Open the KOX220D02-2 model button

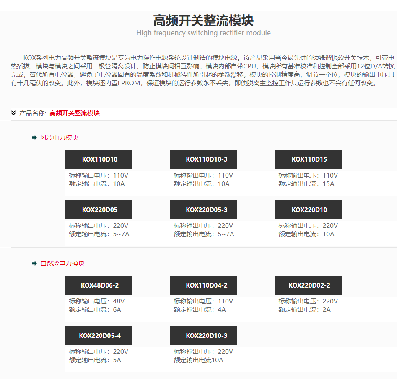tap(309, 285)
